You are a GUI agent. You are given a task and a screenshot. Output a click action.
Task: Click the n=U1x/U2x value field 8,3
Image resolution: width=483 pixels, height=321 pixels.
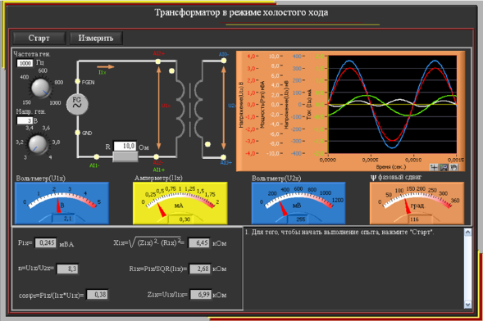click(x=68, y=269)
